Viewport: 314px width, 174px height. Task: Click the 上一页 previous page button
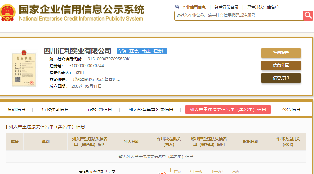(196, 171)
